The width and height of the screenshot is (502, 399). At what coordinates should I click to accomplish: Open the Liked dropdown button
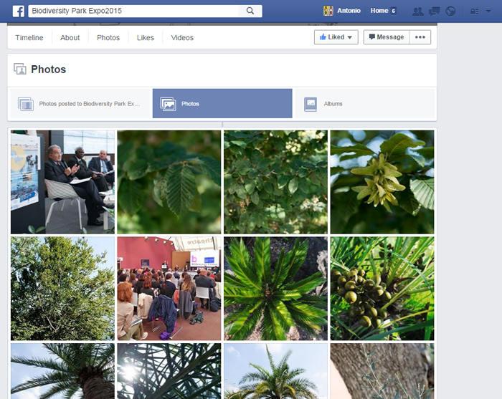336,37
